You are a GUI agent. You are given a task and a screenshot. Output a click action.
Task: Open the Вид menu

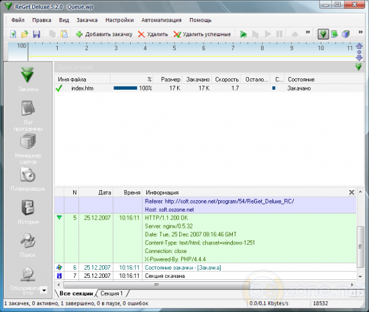pyautogui.click(x=64, y=20)
